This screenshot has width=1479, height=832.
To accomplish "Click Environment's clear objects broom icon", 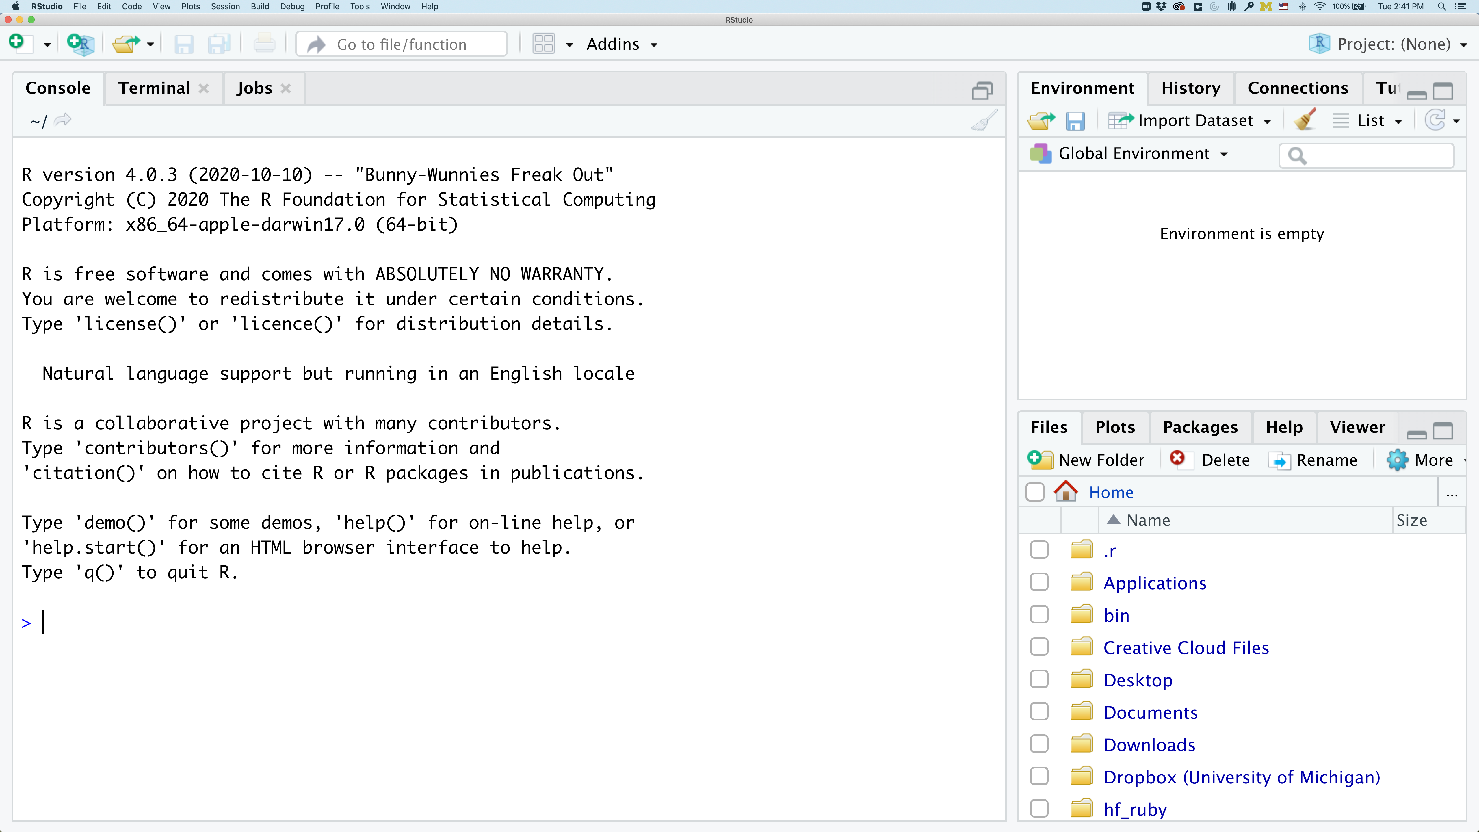I will point(1305,120).
